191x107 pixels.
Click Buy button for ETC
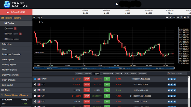pyautogui.click(x=107, y=90)
